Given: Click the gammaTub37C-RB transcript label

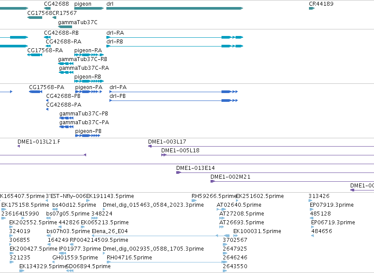Looking at the screenshot, I should 83,59.
